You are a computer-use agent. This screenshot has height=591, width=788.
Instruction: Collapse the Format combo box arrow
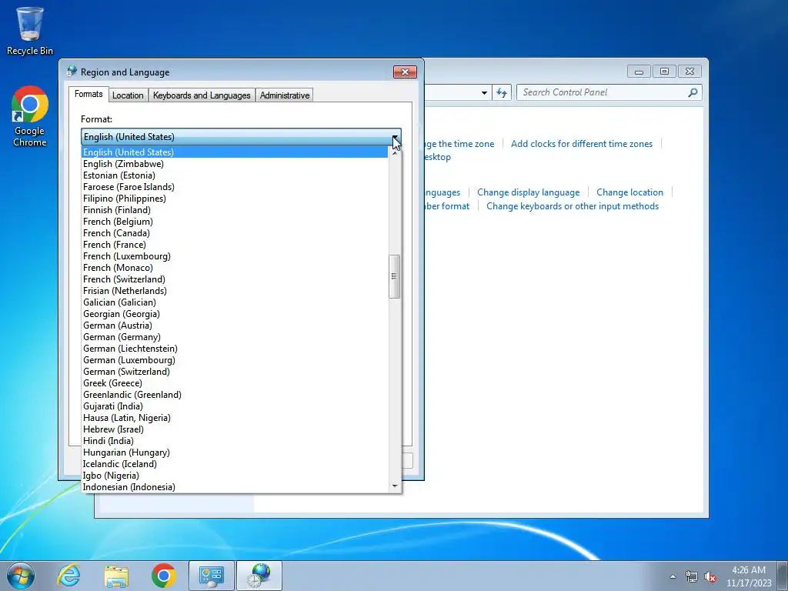tap(396, 137)
